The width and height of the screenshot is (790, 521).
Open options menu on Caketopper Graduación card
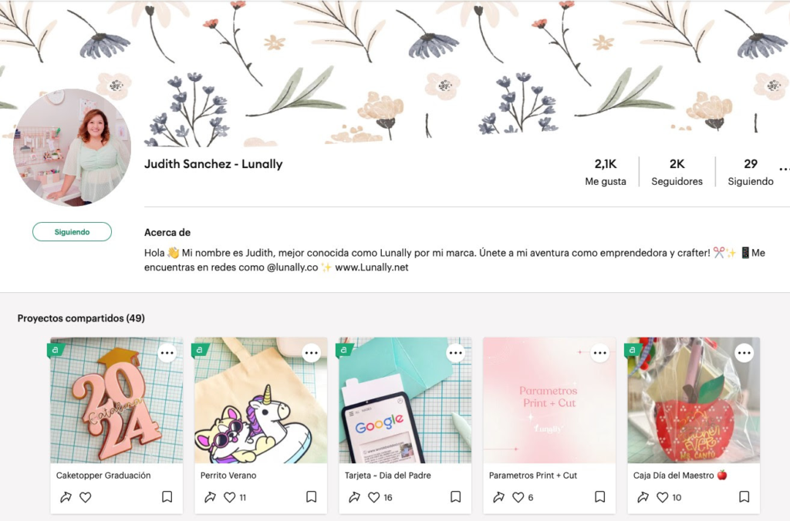point(167,353)
